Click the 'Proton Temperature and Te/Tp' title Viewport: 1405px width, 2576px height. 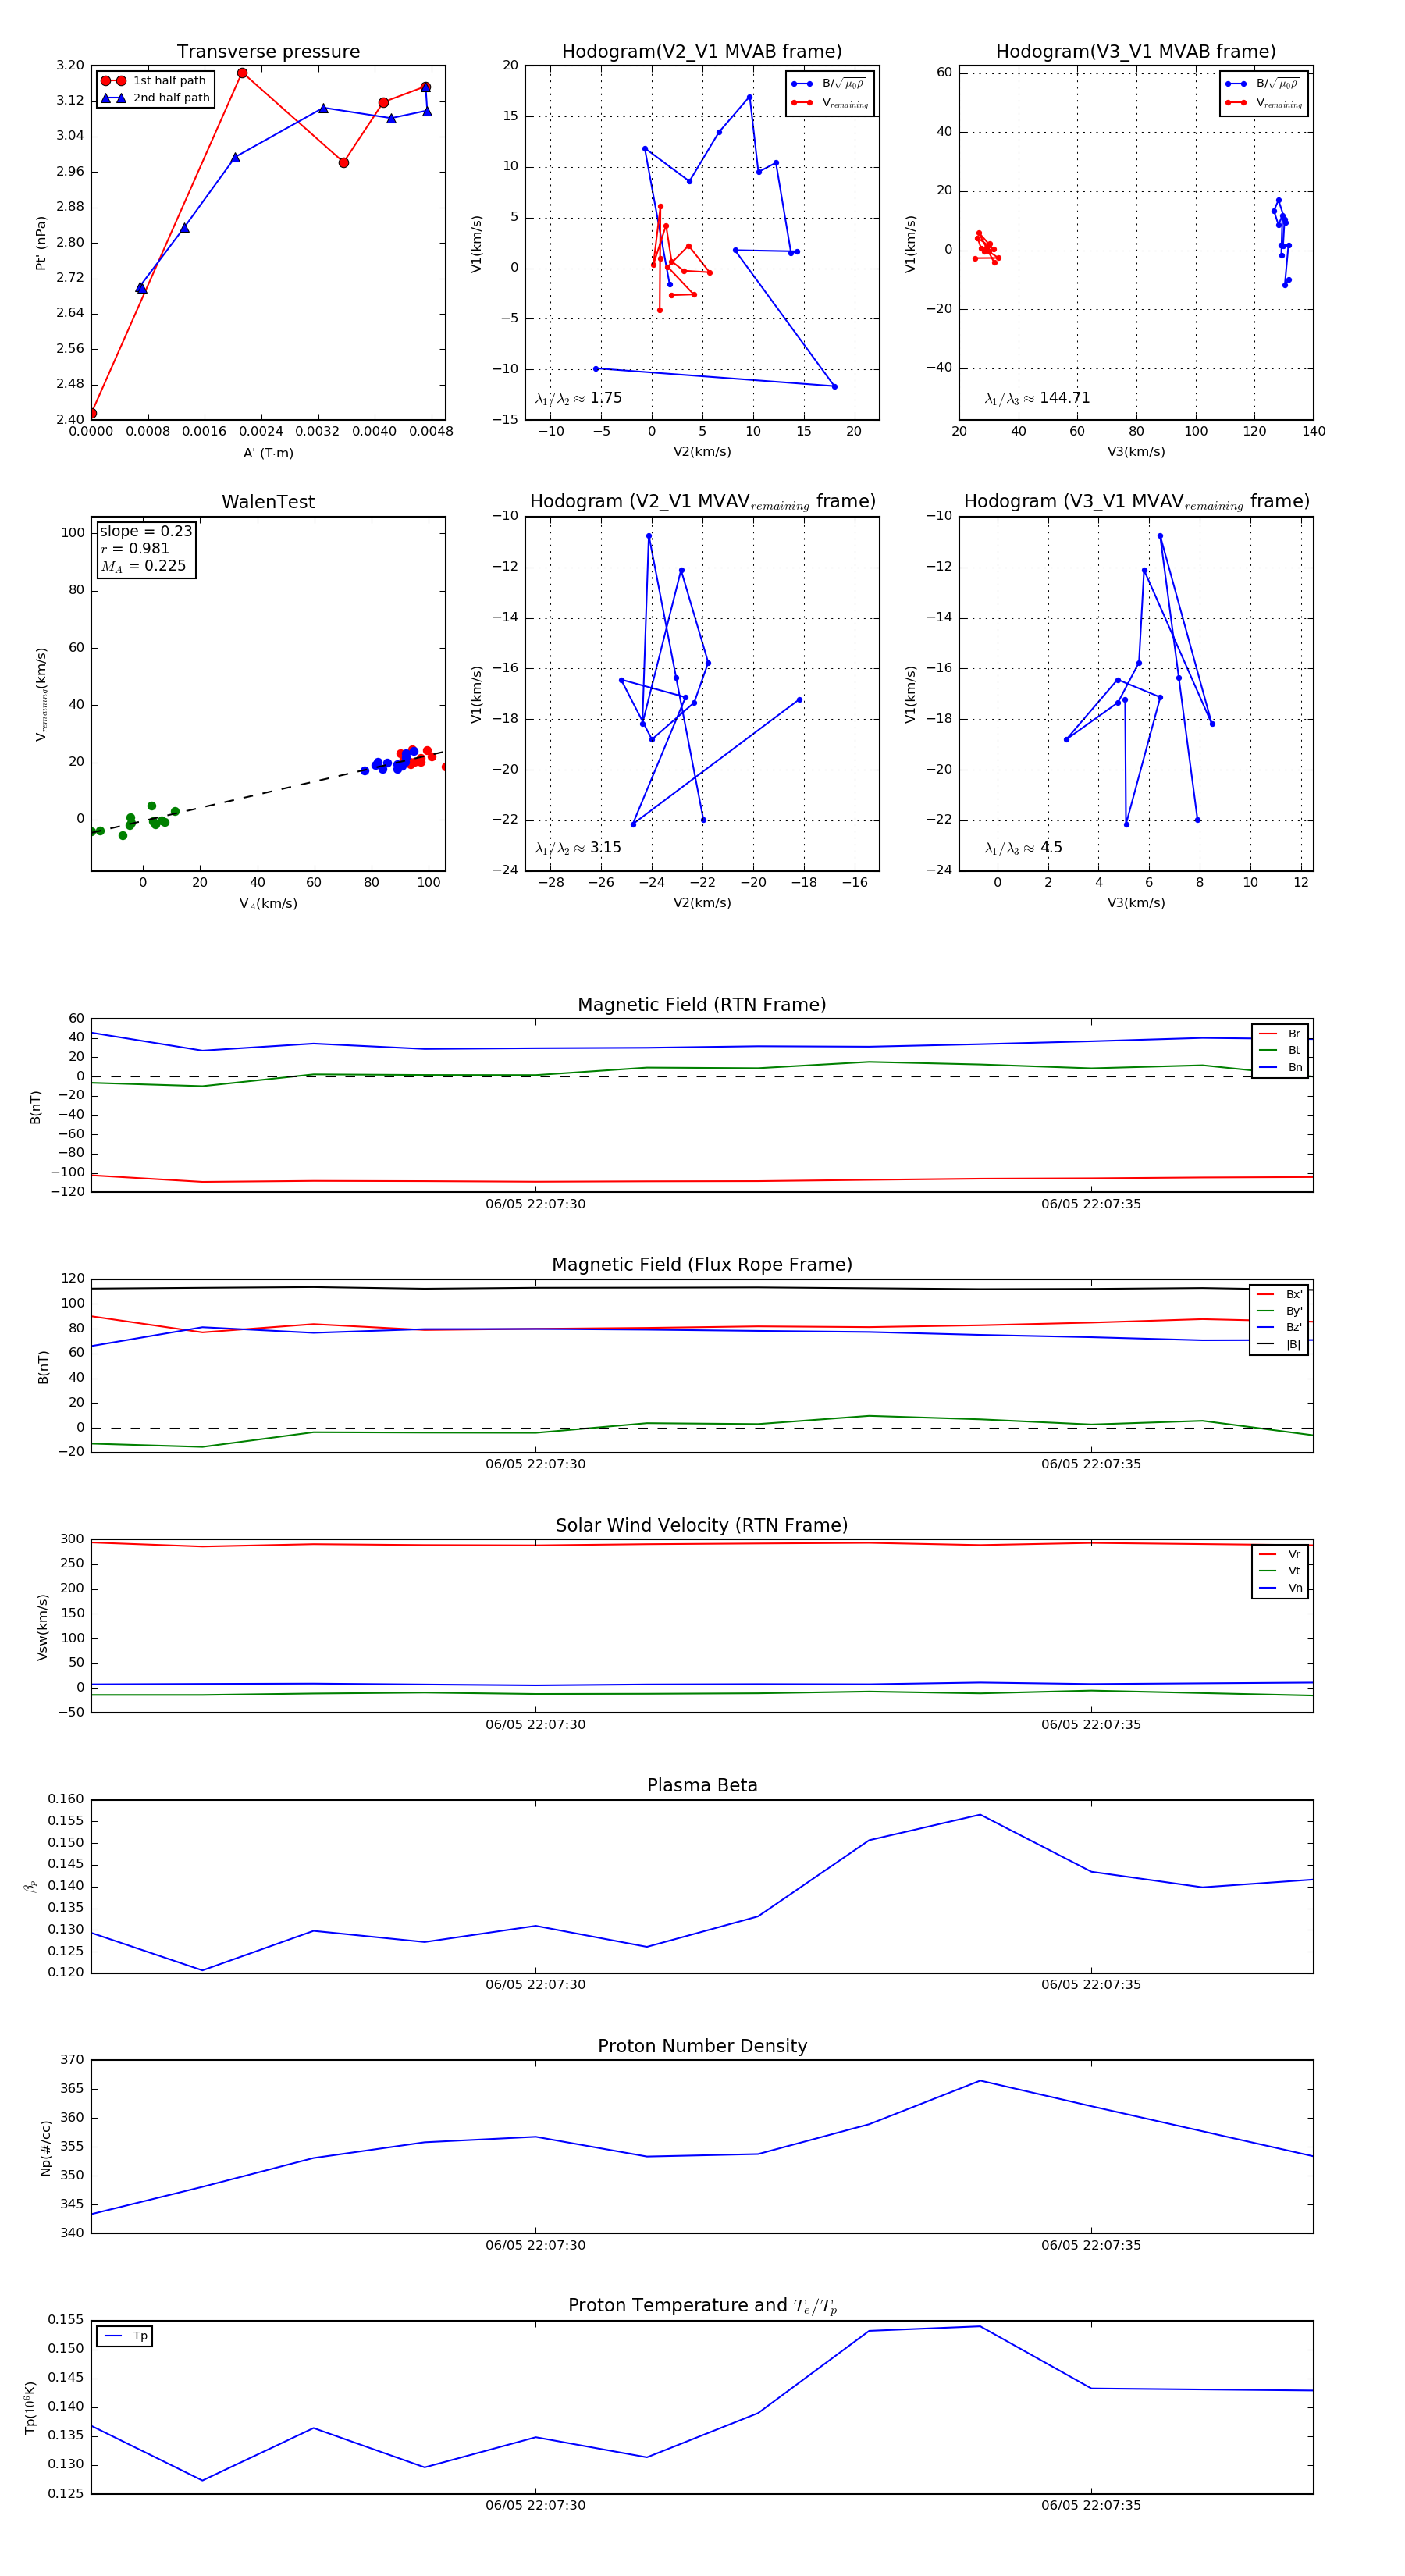pyautogui.click(x=702, y=2306)
